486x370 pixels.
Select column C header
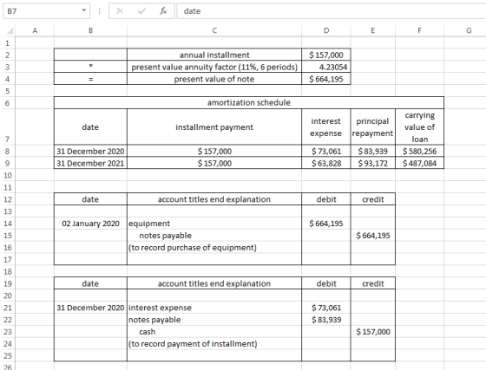214,30
